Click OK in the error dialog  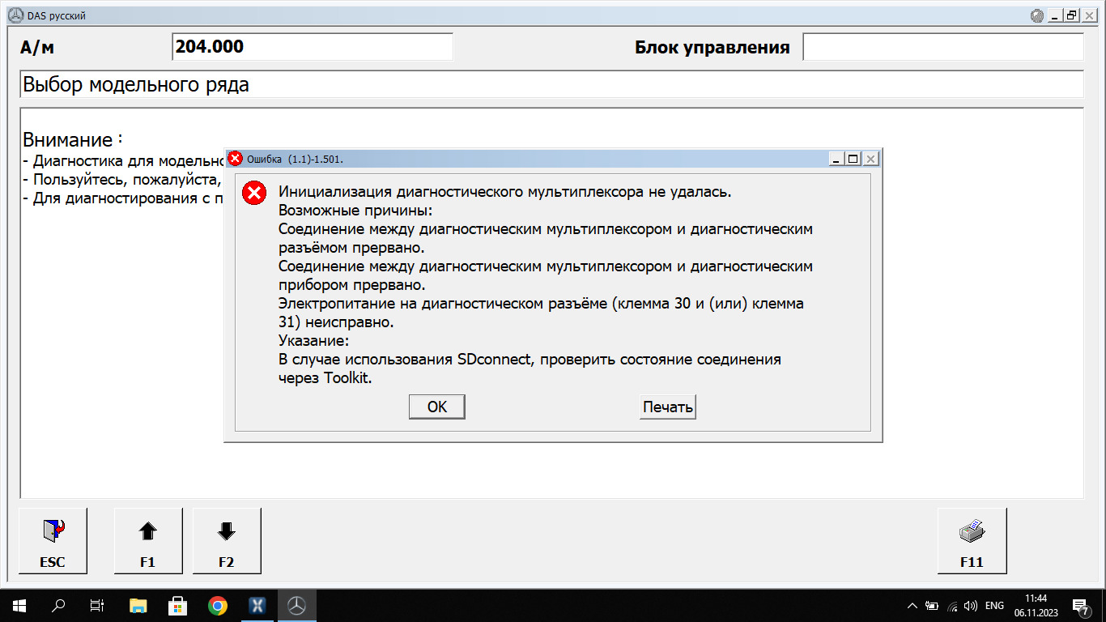click(x=436, y=407)
